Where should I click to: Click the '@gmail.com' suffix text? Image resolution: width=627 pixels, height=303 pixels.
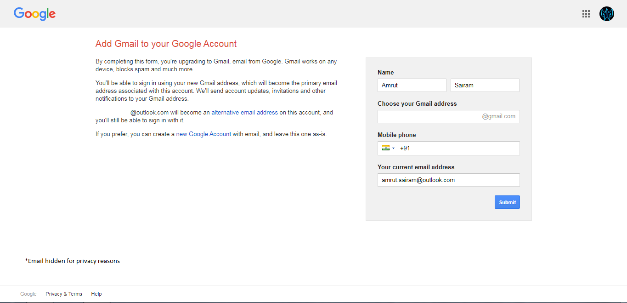pyautogui.click(x=499, y=116)
